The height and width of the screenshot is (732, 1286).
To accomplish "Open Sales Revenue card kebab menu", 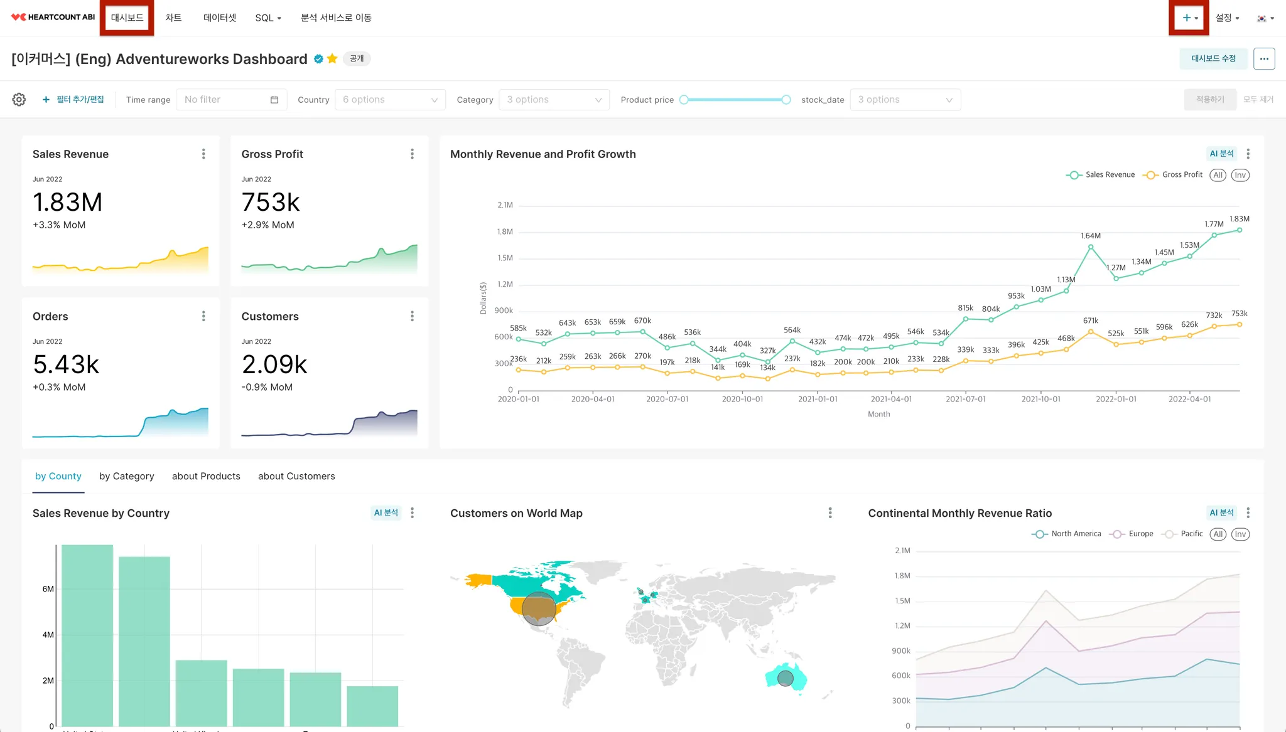I will [203, 154].
